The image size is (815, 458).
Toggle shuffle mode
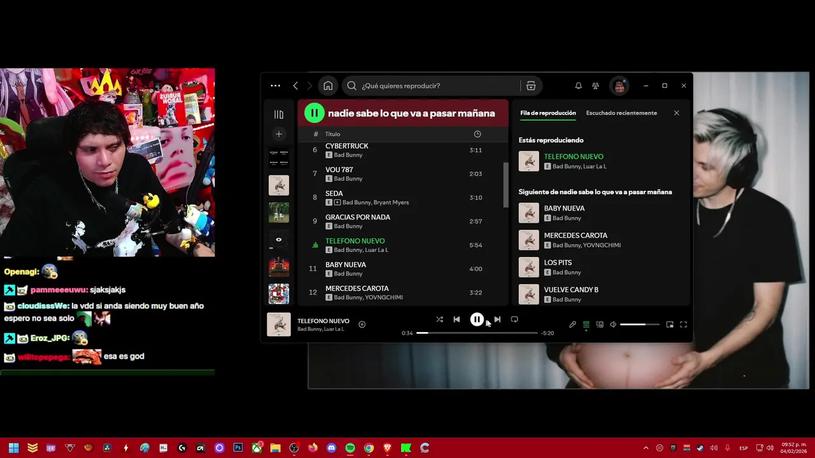pyautogui.click(x=439, y=319)
